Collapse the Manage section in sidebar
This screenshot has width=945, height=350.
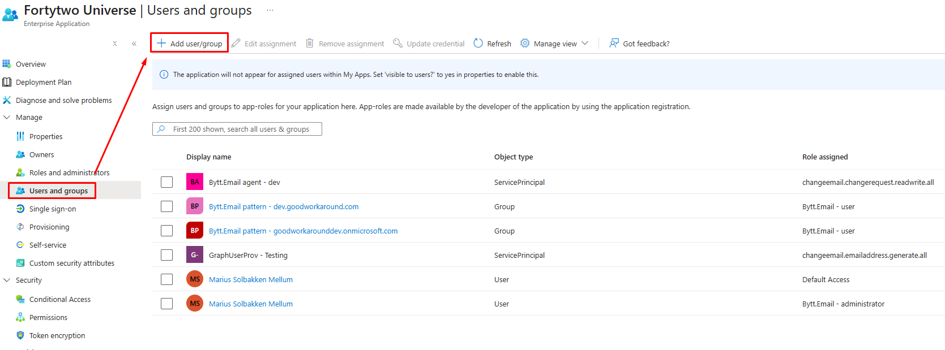pos(7,118)
